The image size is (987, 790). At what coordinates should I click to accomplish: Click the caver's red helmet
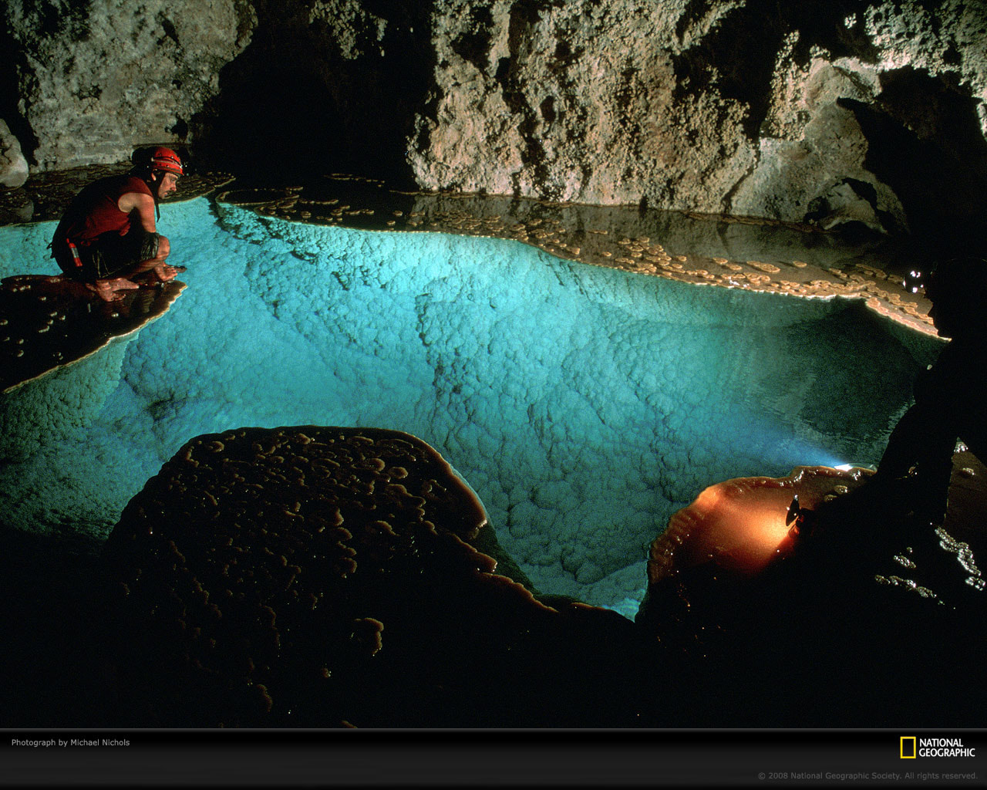162,160
